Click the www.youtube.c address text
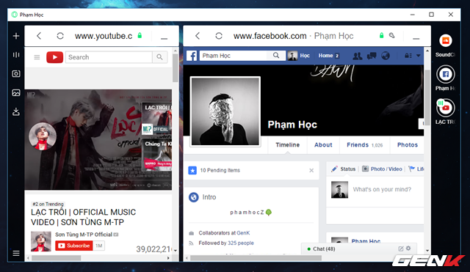 pos(104,36)
